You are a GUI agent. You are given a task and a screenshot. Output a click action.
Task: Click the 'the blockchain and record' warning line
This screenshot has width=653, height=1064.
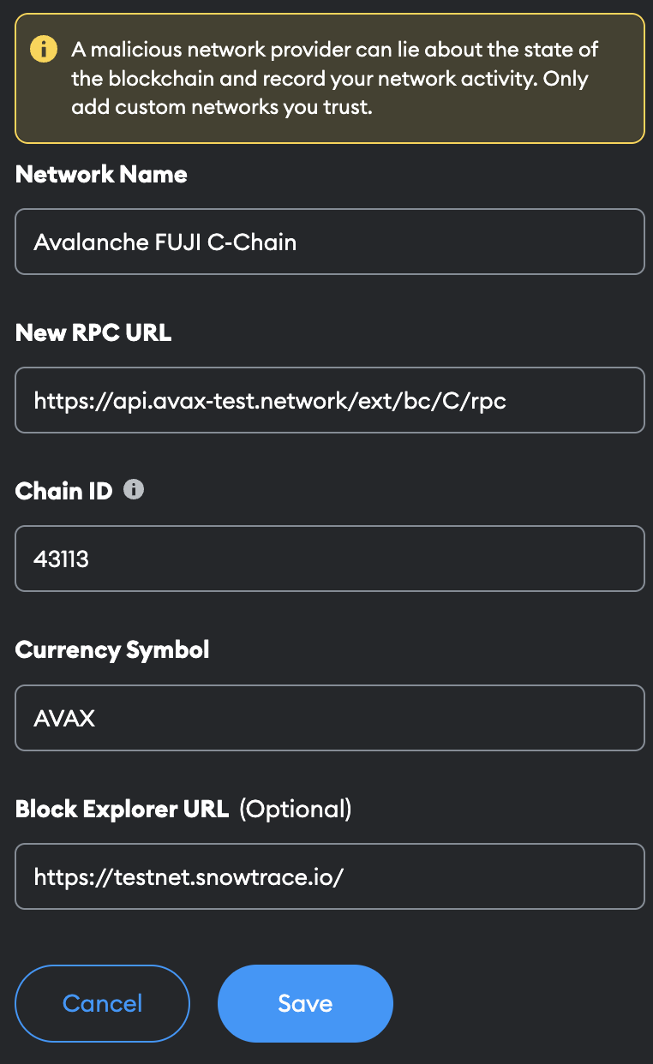point(330,79)
